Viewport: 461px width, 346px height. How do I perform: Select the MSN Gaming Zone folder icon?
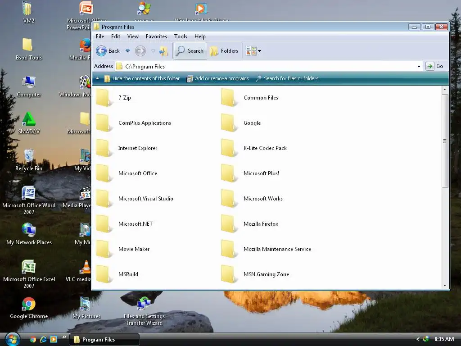click(229, 274)
